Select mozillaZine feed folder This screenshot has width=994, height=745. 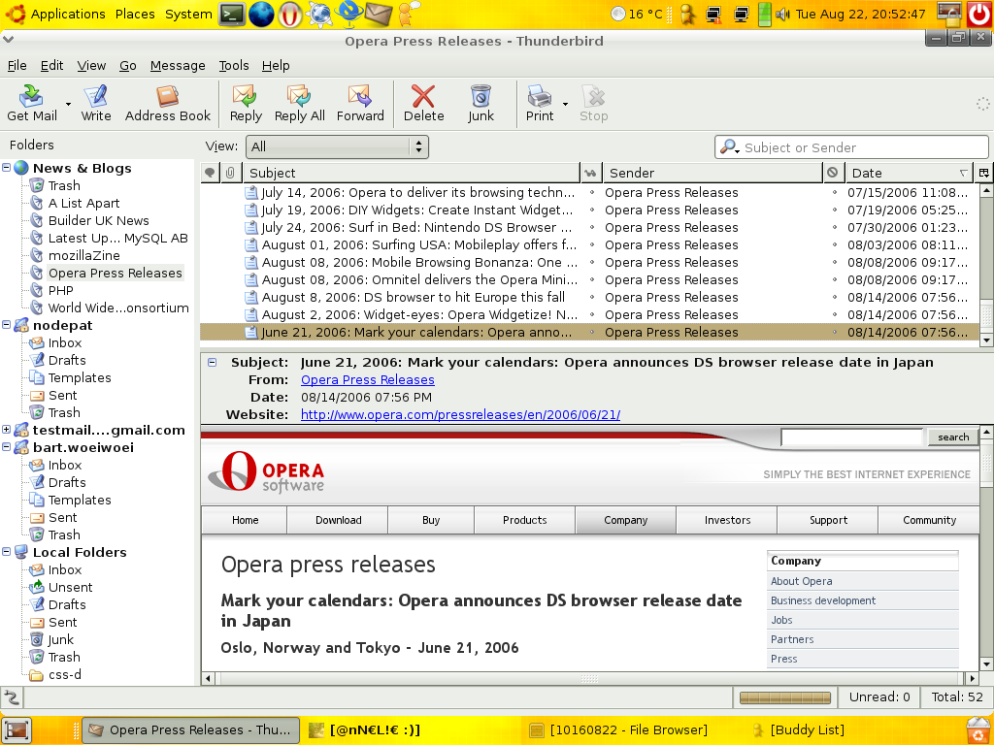coord(83,255)
